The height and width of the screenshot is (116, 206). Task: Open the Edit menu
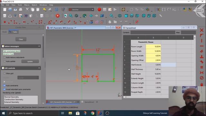pyautogui.click(x=7, y=5)
